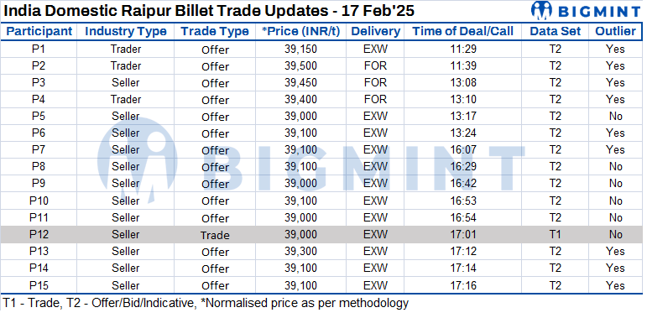Select the Industry Type column header
Viewport: 647px width, 318px height.
click(125, 31)
